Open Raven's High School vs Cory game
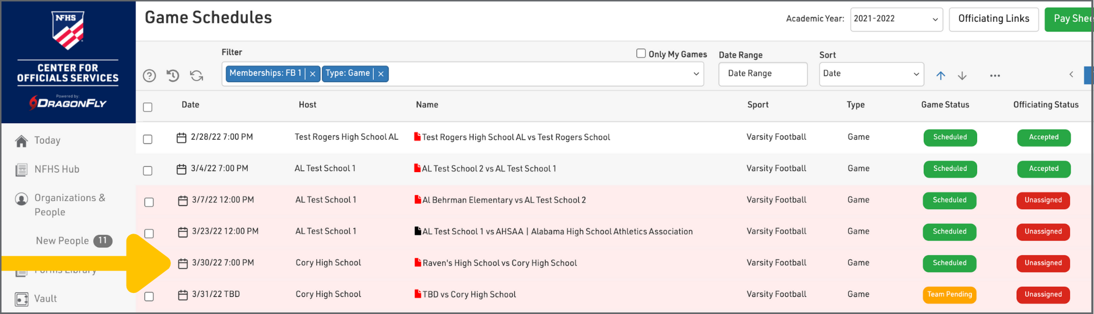The width and height of the screenshot is (1094, 314). 499,263
